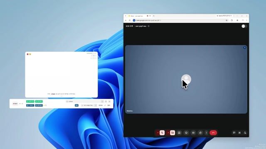Screen dimensions: 266x149
Task: Leave the call with red button
Action: click(213, 133)
